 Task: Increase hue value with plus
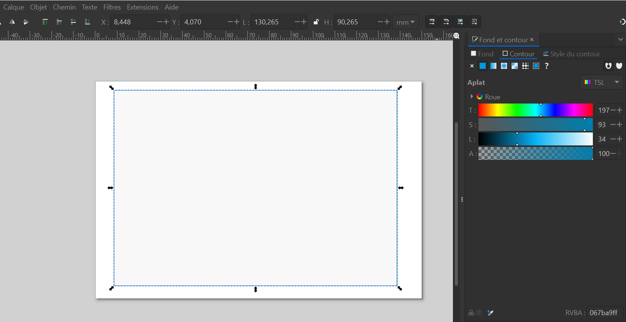tap(620, 110)
